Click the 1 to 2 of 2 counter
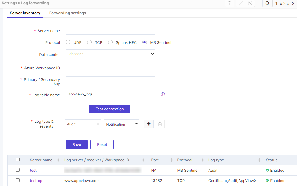This screenshot has width=297, height=186. 285,3
